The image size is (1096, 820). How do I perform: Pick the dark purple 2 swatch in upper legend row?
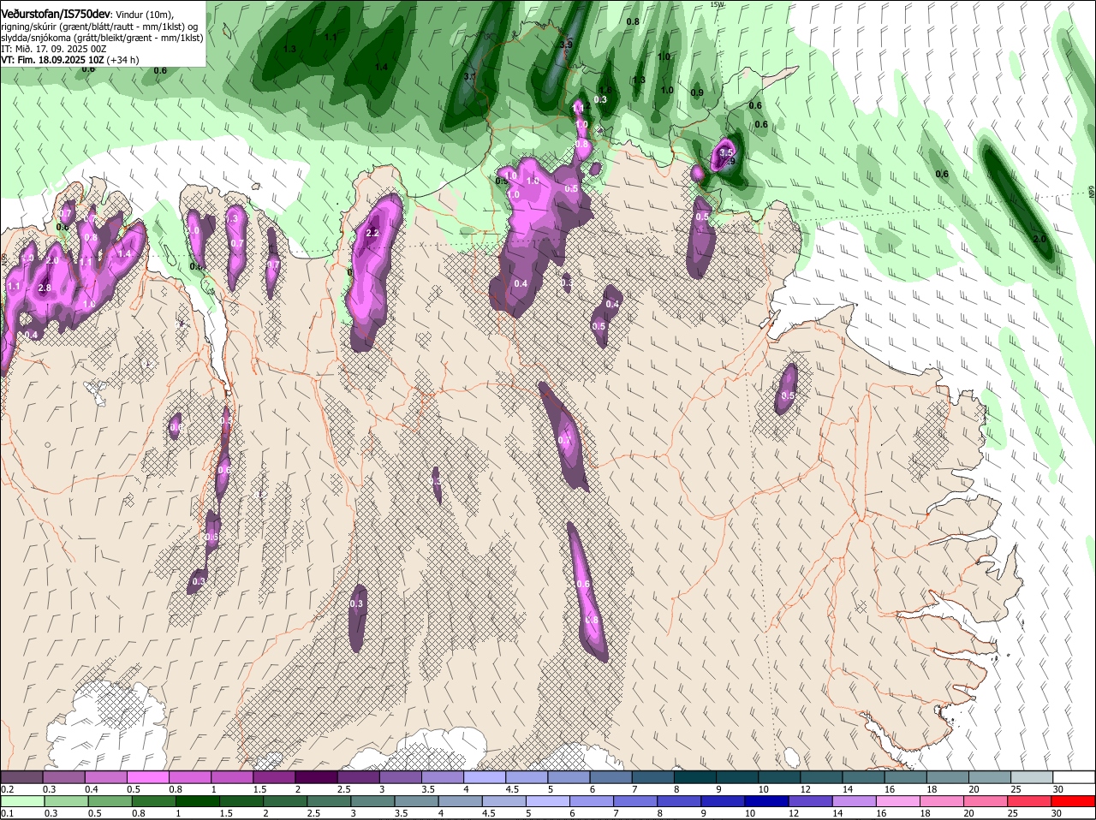click(315, 776)
